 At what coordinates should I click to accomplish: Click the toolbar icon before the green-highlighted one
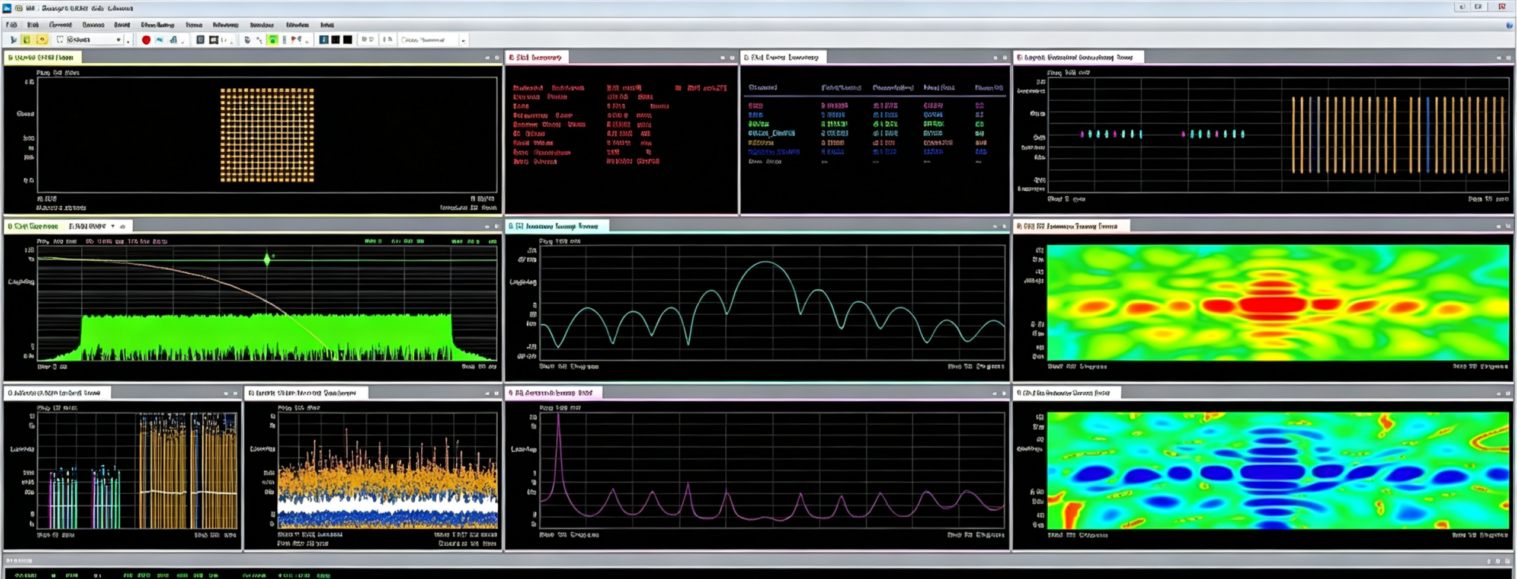[259, 40]
